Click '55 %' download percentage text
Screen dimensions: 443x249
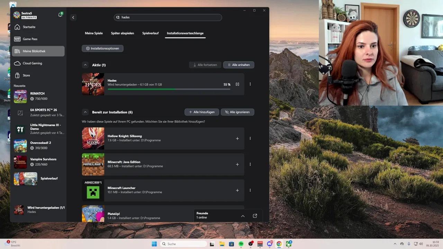[227, 84]
